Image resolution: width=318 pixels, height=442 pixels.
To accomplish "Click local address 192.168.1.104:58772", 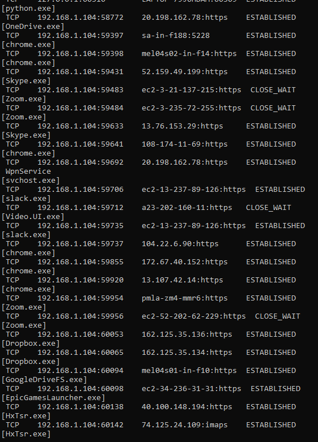I will pyautogui.click(x=80, y=18).
